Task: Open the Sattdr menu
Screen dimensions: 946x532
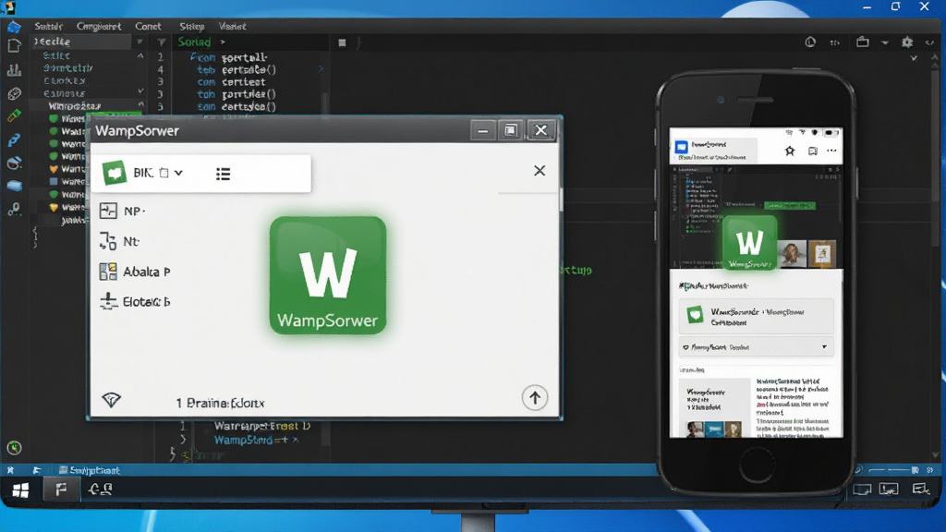Action: pyautogui.click(x=48, y=26)
